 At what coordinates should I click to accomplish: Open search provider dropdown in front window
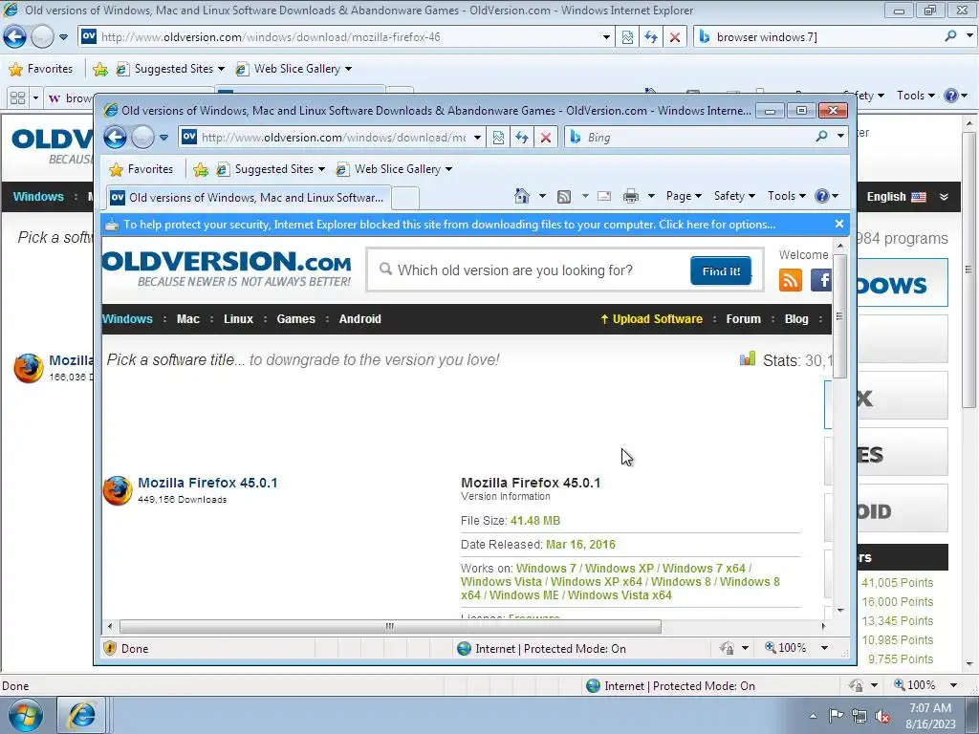coord(840,136)
